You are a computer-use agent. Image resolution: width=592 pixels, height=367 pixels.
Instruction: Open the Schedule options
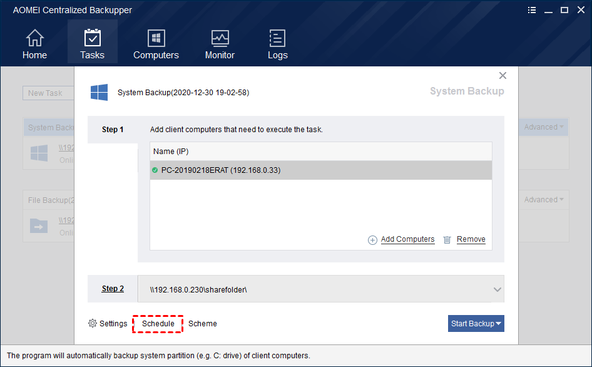click(x=158, y=324)
